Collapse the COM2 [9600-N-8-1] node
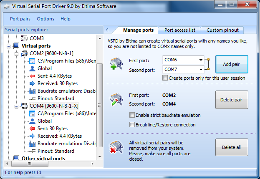Image resolution: width=260 pixels, height=179 pixels. tap(16, 54)
